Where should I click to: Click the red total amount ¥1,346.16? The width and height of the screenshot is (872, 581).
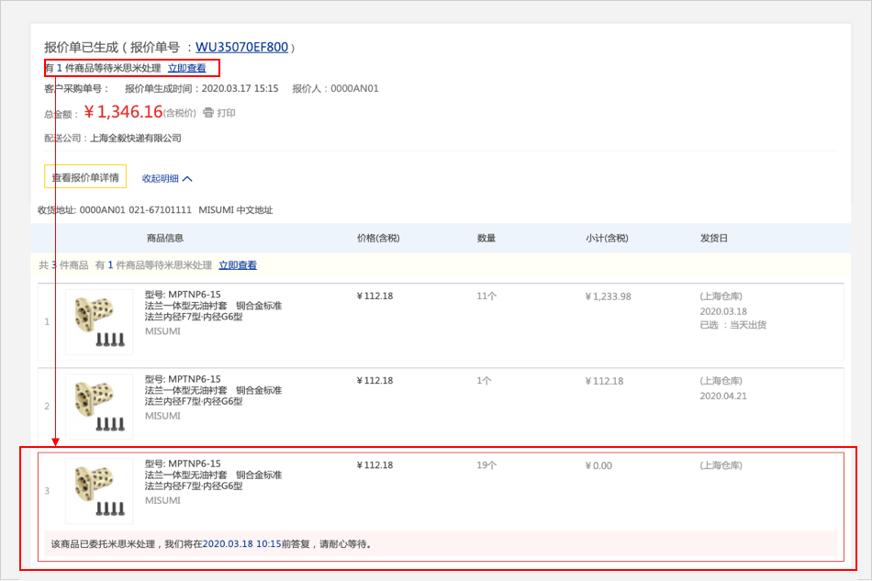click(123, 112)
